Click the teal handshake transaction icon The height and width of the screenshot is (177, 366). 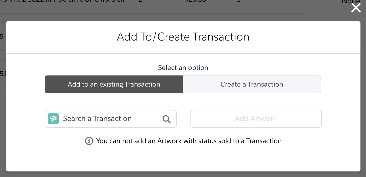click(x=53, y=118)
